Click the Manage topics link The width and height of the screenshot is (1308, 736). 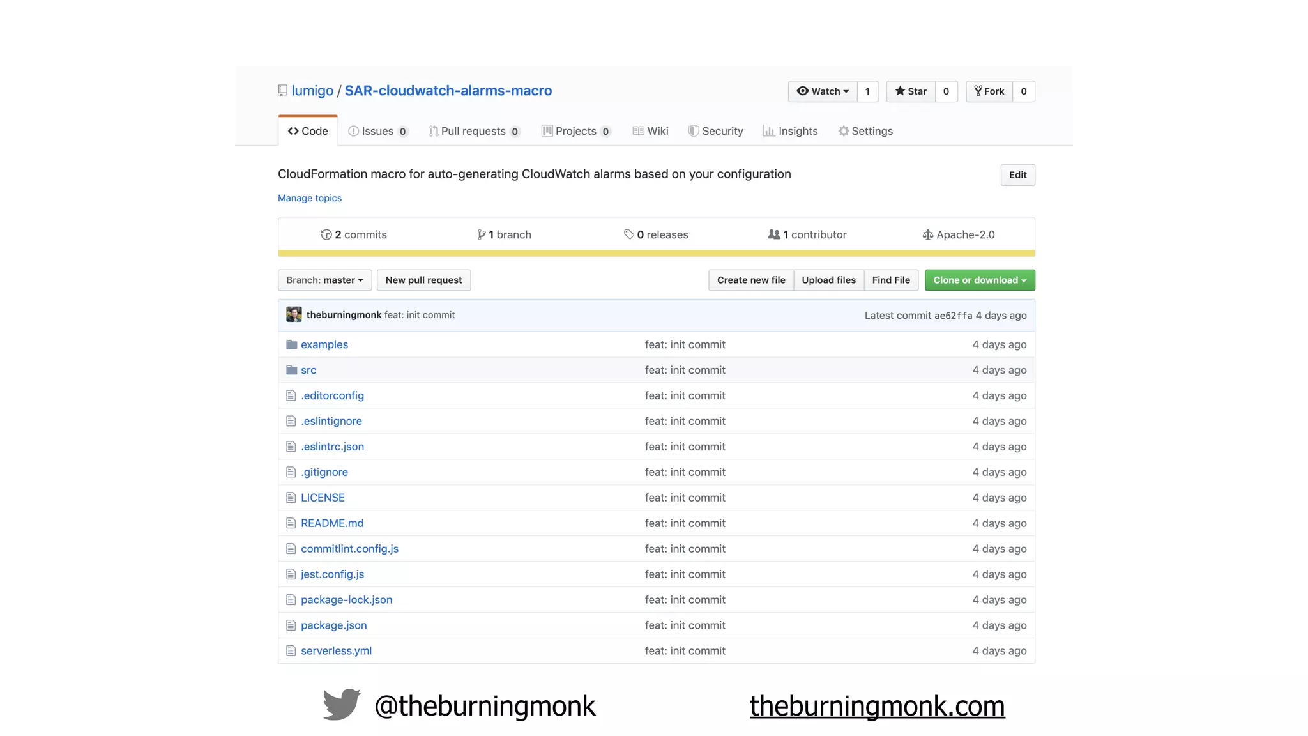pos(310,198)
